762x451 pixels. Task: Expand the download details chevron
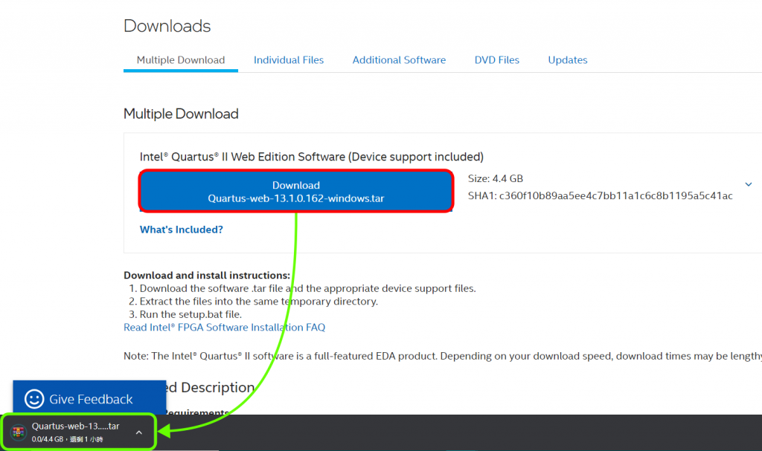[x=749, y=184]
